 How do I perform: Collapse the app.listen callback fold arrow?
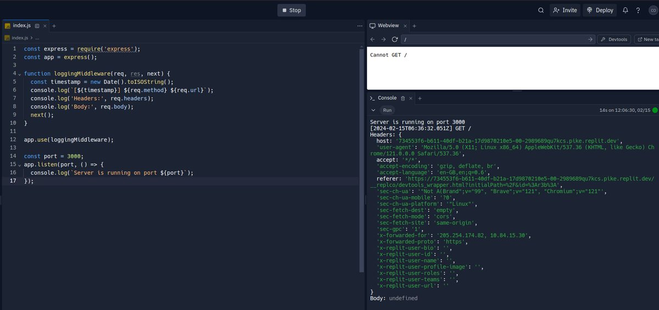point(19,164)
